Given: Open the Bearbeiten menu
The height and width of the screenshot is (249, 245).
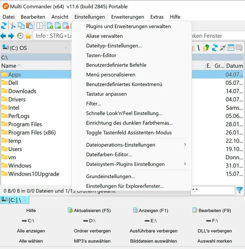Looking at the screenshot, I should pyautogui.click(x=33, y=17).
